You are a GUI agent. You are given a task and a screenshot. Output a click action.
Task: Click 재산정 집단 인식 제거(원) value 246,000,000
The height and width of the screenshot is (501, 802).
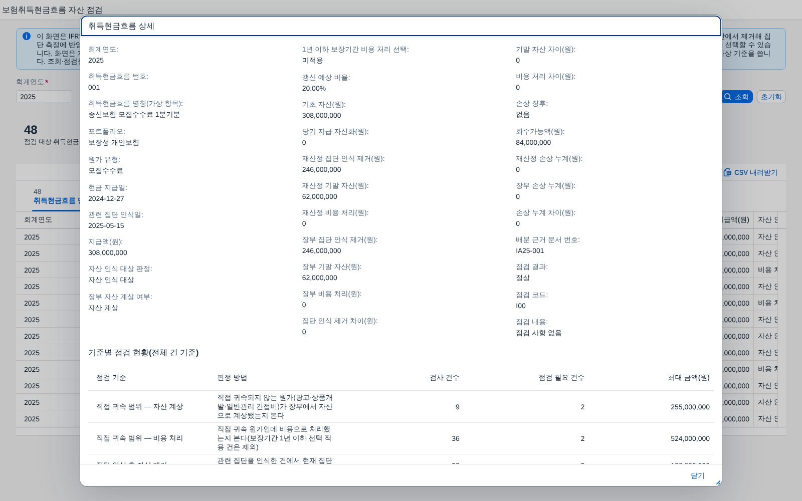tap(321, 169)
